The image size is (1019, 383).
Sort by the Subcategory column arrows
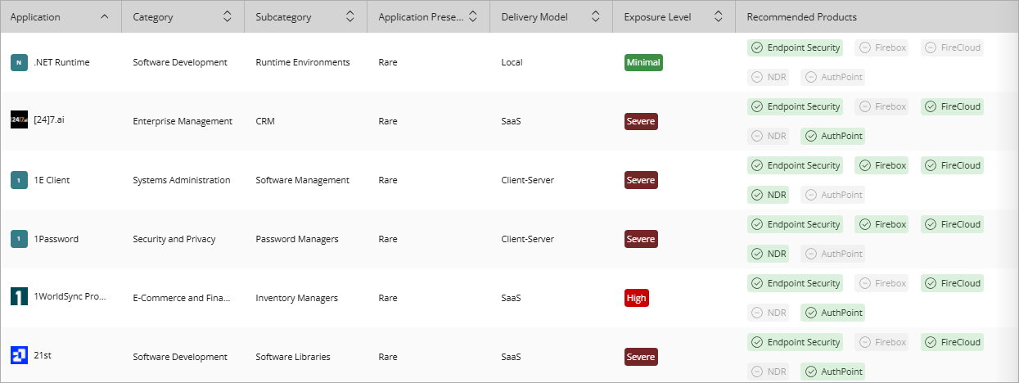(349, 16)
